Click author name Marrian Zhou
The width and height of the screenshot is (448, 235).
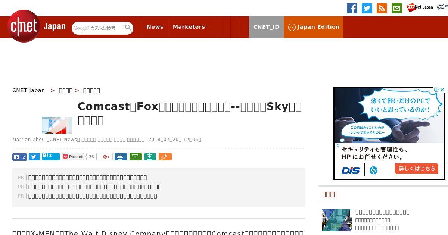pyautogui.click(x=28, y=140)
